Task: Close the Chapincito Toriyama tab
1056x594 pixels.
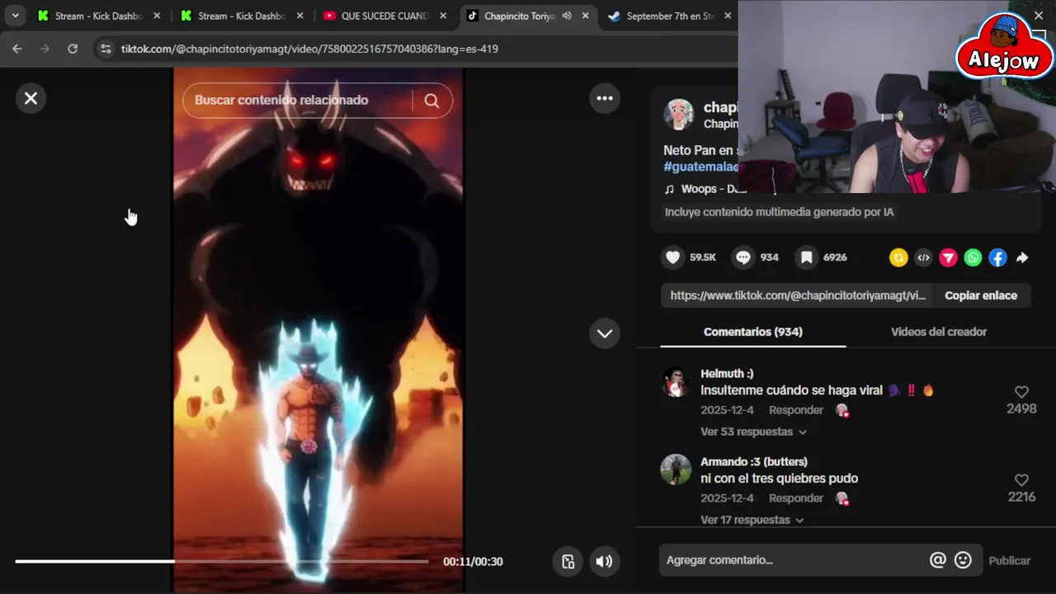Action: coord(586,16)
